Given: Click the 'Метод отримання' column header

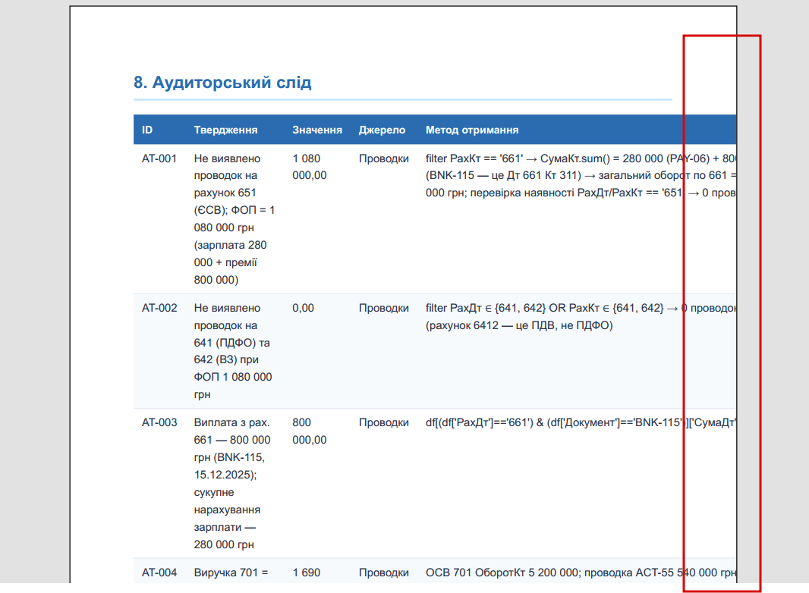Looking at the screenshot, I should coord(472,130).
